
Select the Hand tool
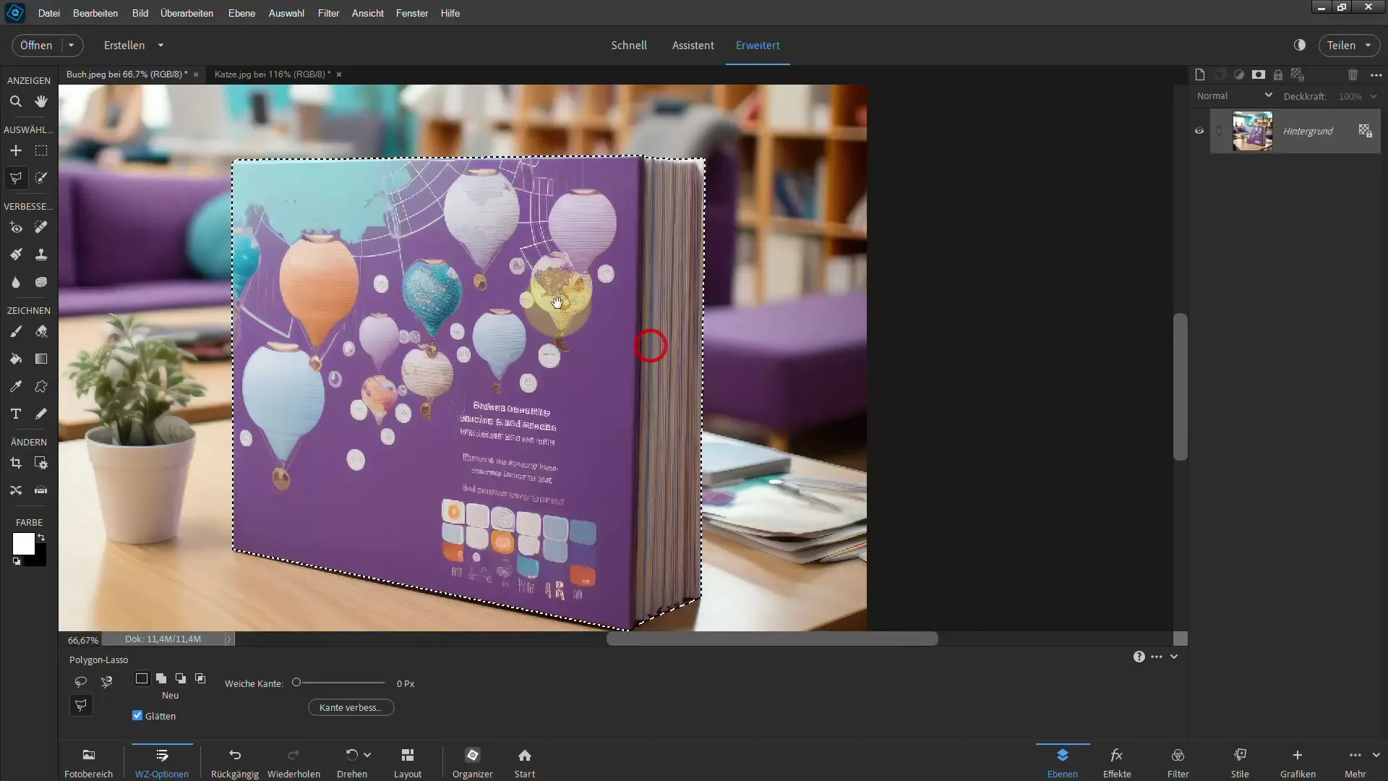pos(41,102)
